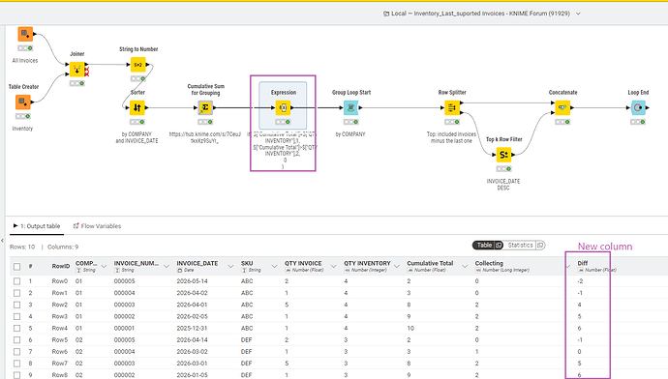Click the Flow Variables tab icon

76,226
